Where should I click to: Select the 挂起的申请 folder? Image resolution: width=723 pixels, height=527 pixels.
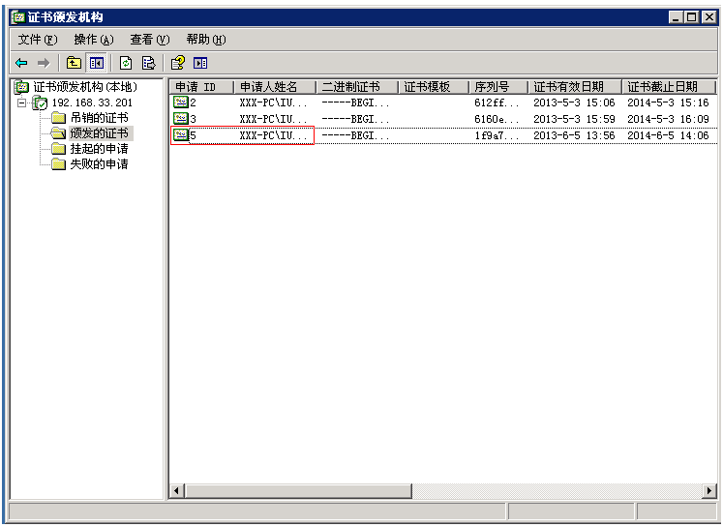pos(99,149)
